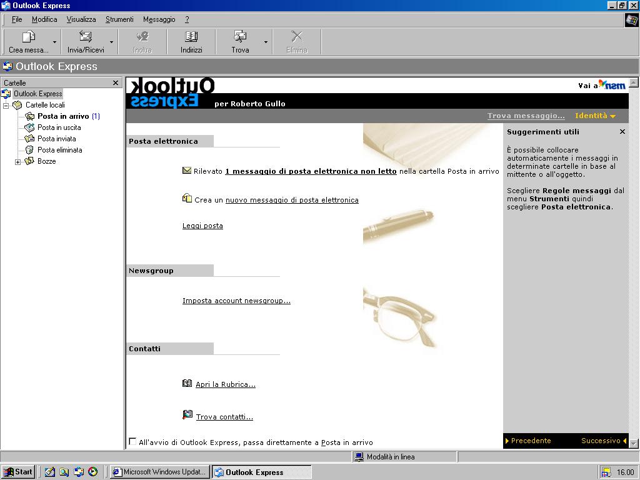Image resolution: width=640 pixels, height=480 pixels.
Task: Open the File menu
Action: [17, 19]
